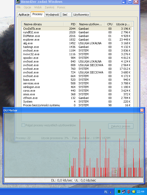Minimize the Task Manager window

[x=124, y=2]
